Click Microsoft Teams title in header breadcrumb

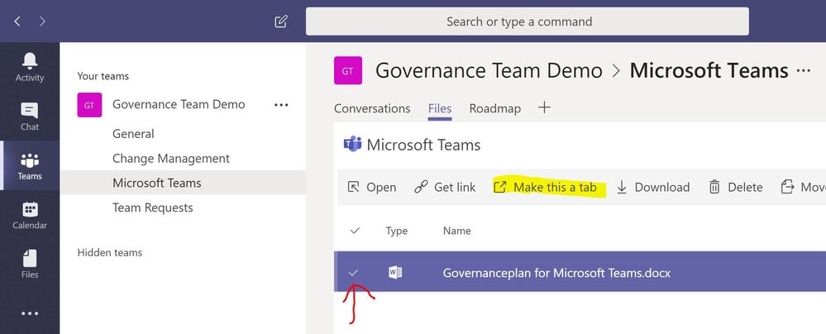tap(709, 70)
